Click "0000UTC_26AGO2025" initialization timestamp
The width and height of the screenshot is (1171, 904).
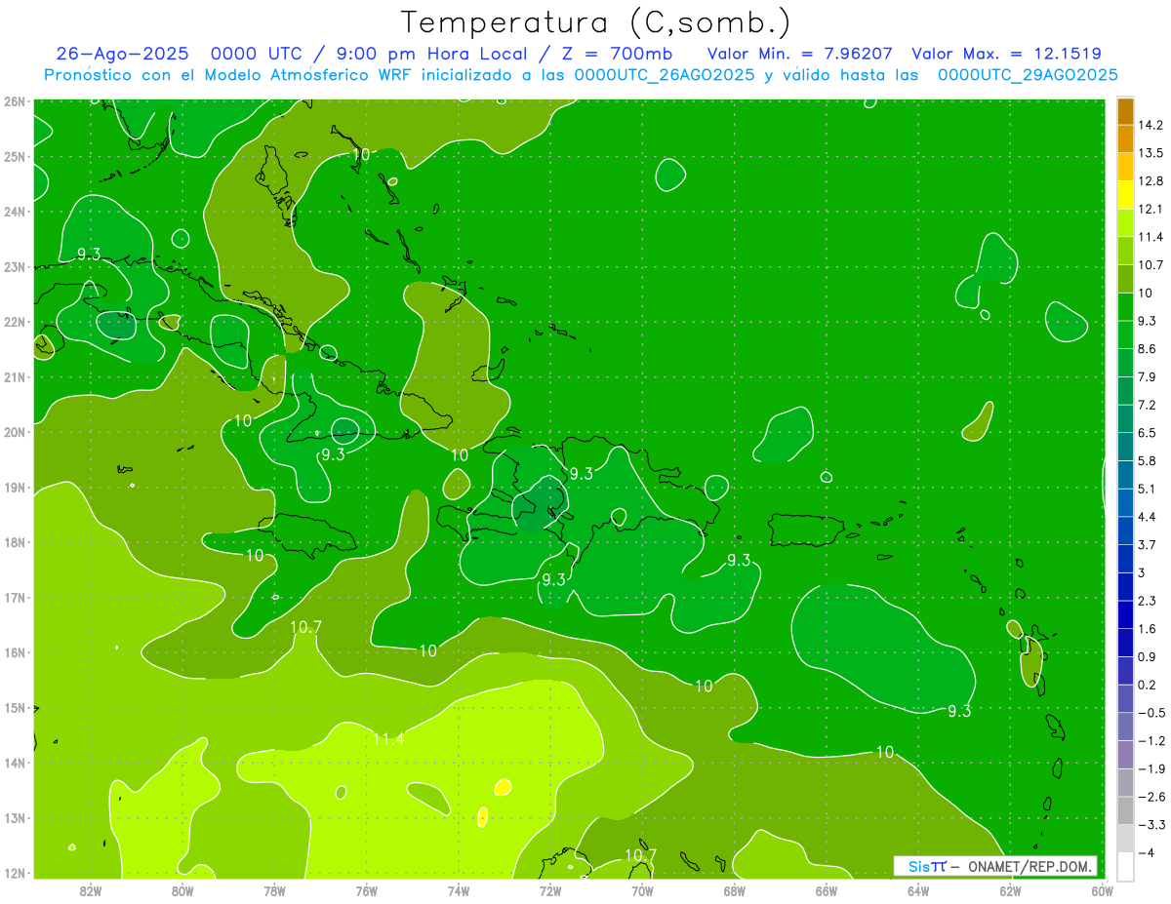666,75
